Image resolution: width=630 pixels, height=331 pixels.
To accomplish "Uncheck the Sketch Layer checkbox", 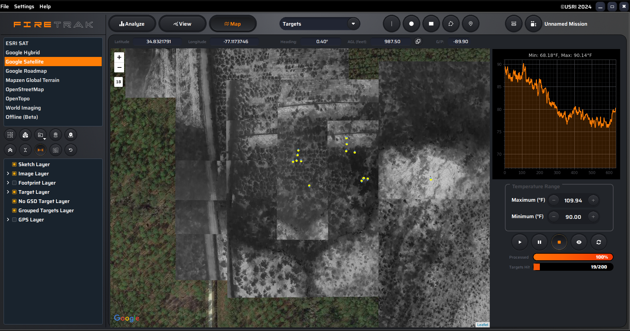I will (14, 165).
